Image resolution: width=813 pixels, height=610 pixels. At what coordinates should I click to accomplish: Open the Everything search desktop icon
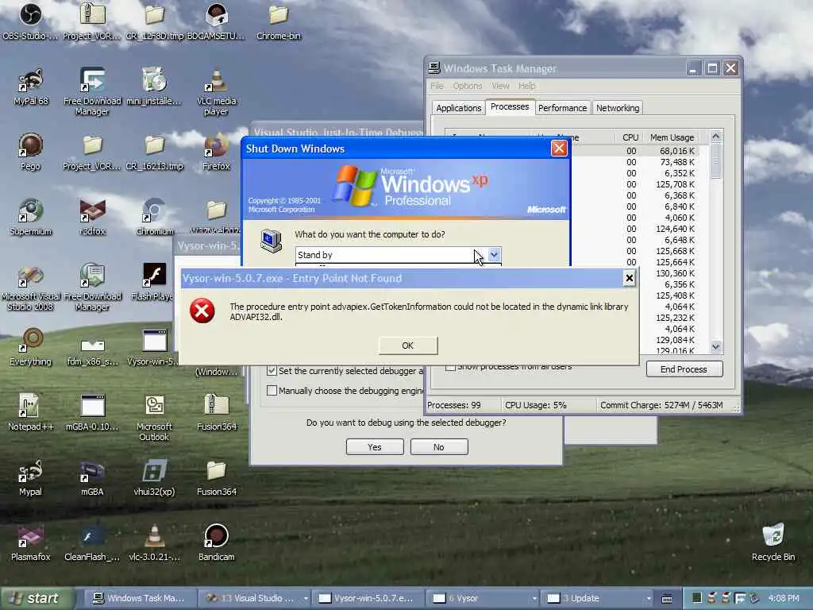(x=31, y=347)
